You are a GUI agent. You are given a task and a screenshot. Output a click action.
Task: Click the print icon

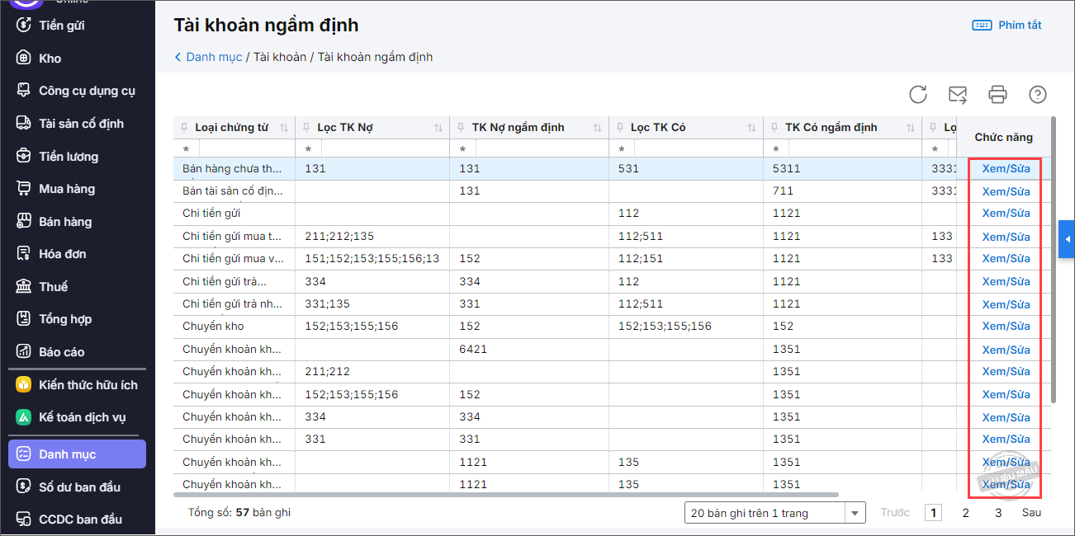[x=997, y=94]
